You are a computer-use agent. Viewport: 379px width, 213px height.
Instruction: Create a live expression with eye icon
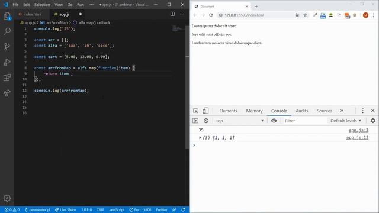coord(274,121)
